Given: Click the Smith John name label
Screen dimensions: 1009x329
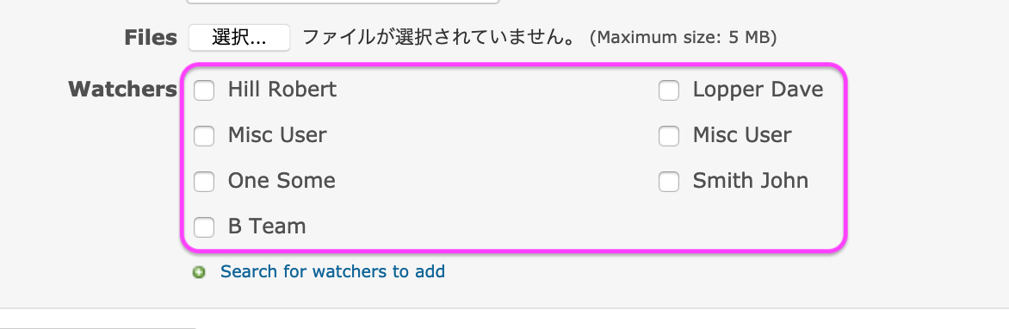Looking at the screenshot, I should [x=751, y=180].
